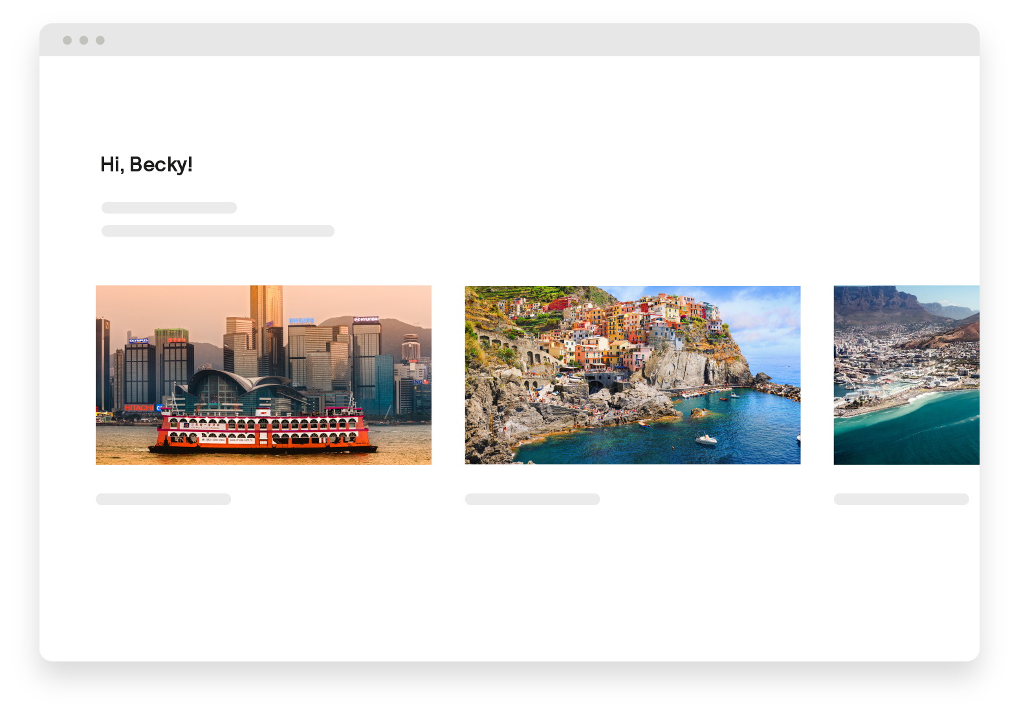Click the longer placeholder line below the greeting
The width and height of the screenshot is (1019, 716).
pos(218,231)
